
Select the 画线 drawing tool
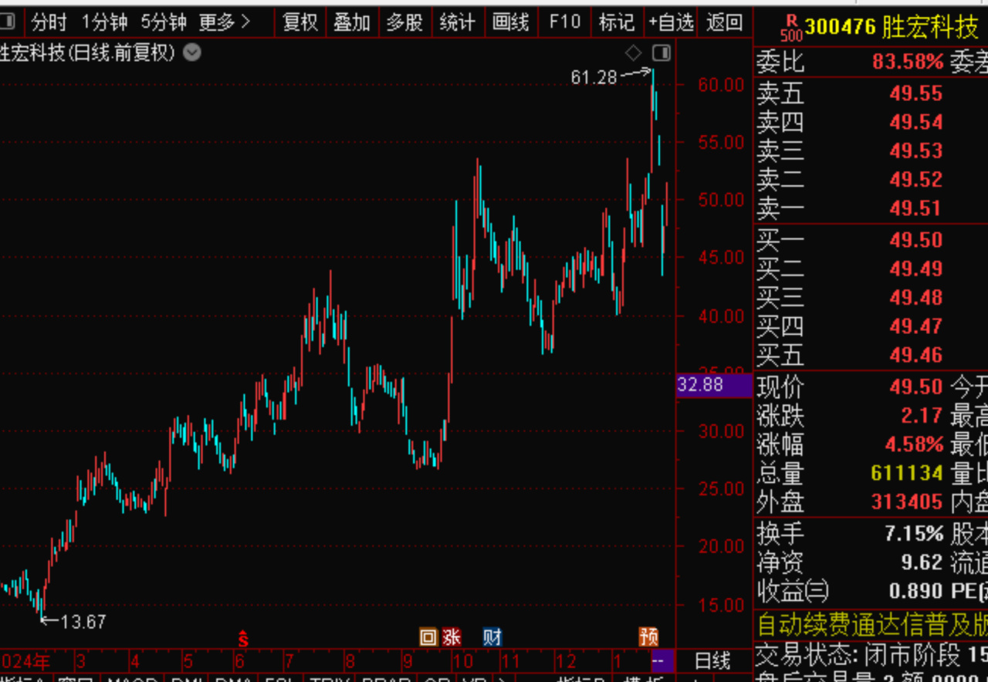click(510, 22)
